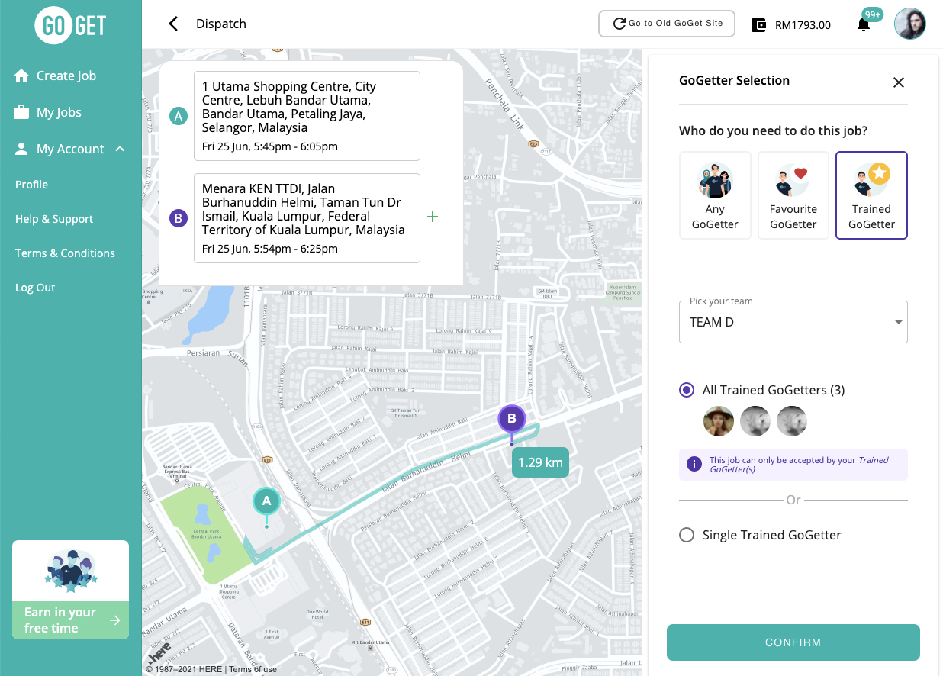Screen dimensions: 943x676
Task: Edit the 1 Utama Shopping Centre address box
Action: (x=307, y=116)
